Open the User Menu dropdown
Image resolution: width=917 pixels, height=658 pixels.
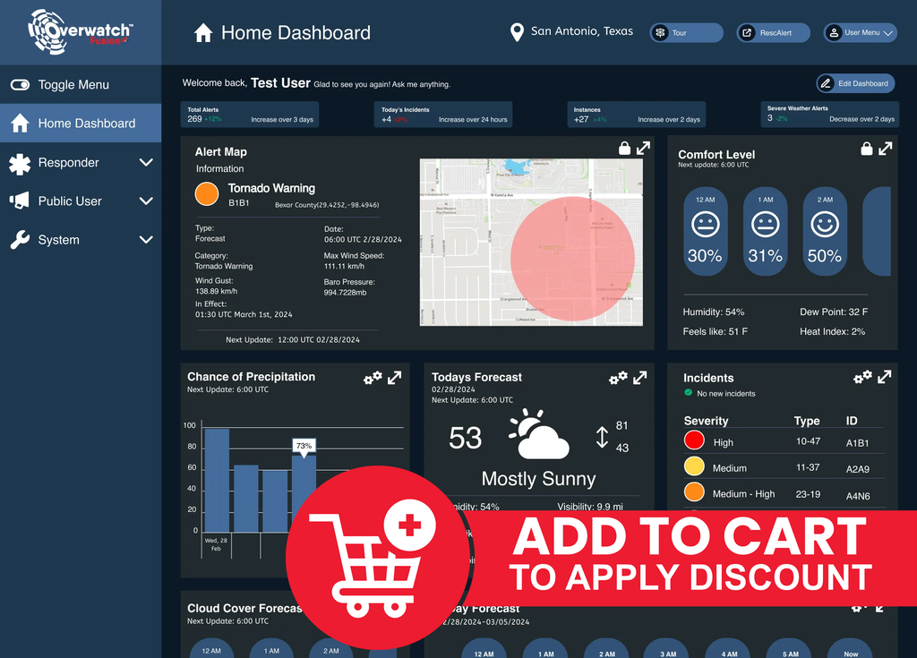(860, 33)
